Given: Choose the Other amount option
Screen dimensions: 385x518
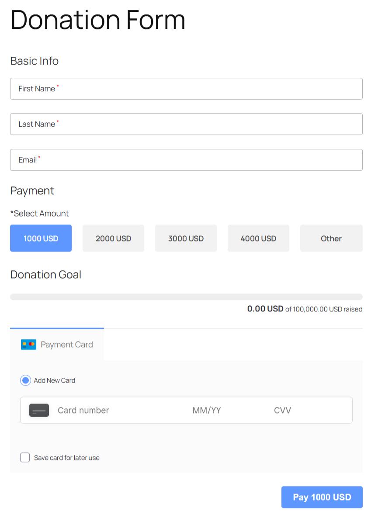Looking at the screenshot, I should pos(331,238).
